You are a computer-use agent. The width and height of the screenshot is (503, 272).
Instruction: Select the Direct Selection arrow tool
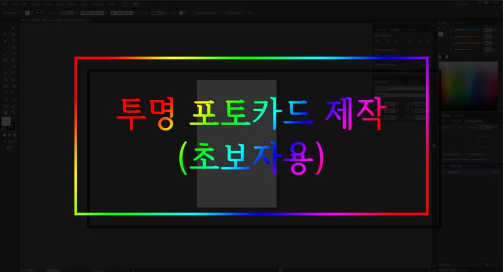[x=13, y=28]
